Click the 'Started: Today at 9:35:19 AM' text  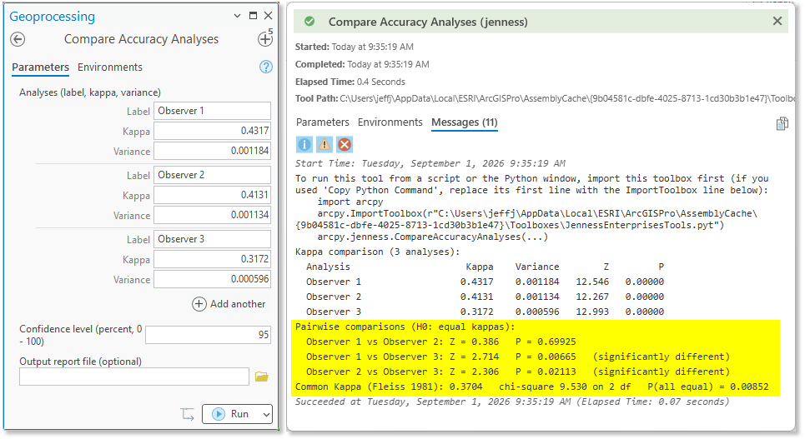(x=355, y=47)
